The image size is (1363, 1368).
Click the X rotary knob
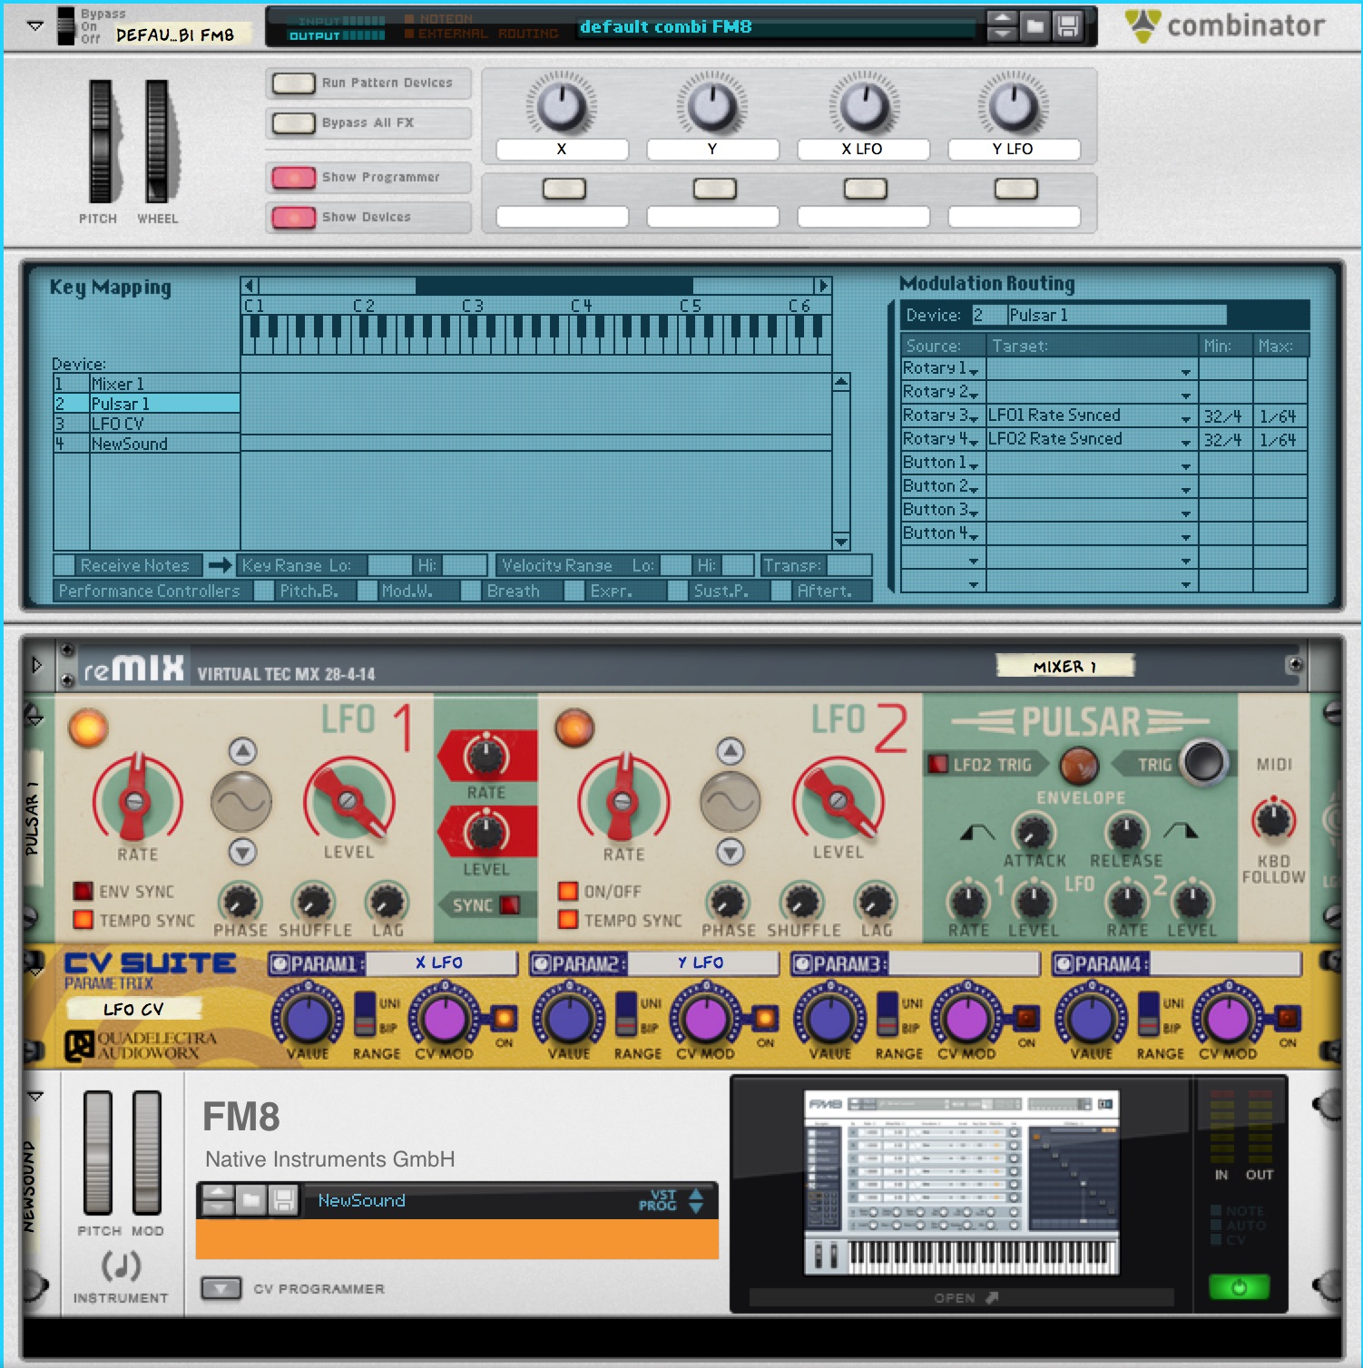coord(562,106)
